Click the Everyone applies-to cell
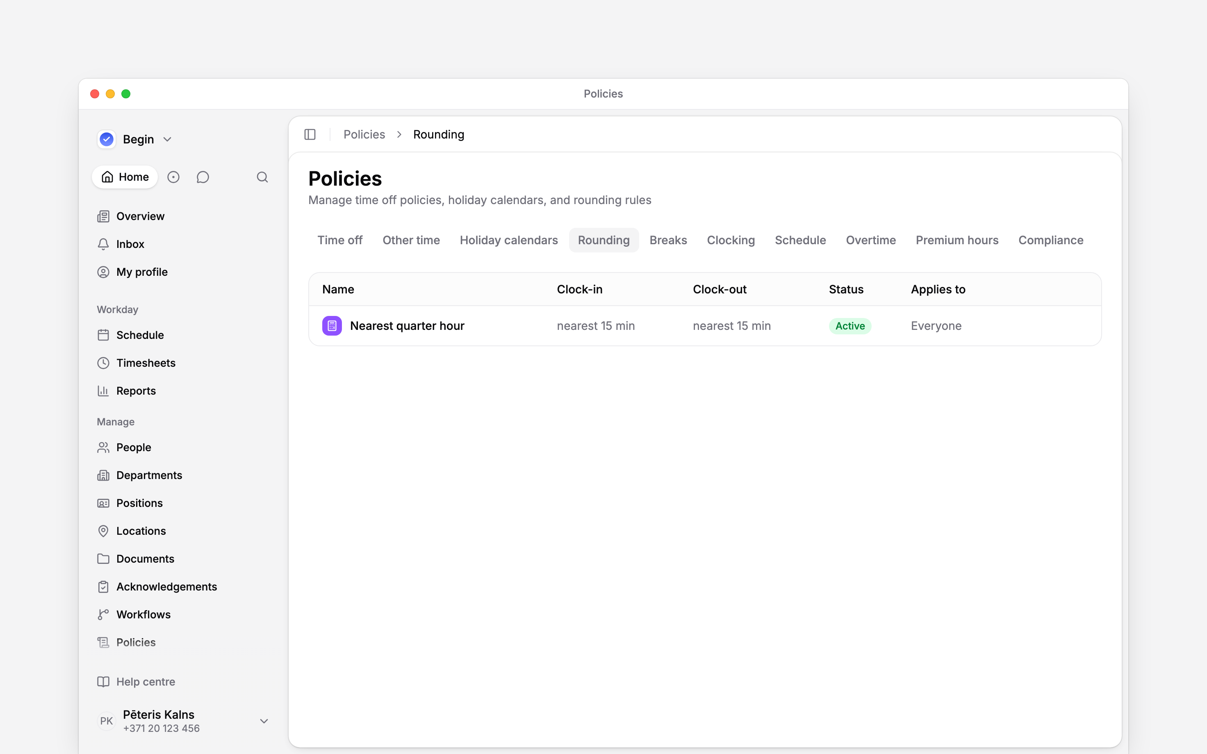 [x=936, y=326]
